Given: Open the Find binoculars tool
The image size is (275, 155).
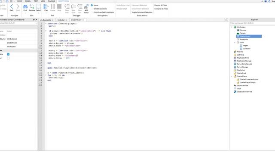Looking at the screenshot, I should 25,7.
